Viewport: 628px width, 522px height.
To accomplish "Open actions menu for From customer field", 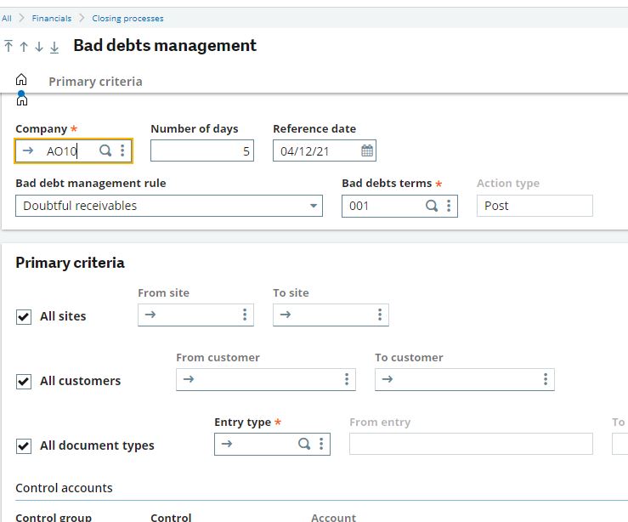I will (x=347, y=379).
